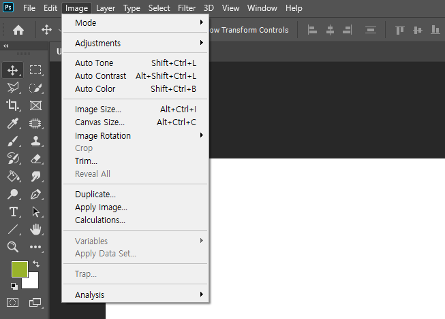This screenshot has width=445, height=319.
Task: Click Align right edges icon
Action: point(348,29)
